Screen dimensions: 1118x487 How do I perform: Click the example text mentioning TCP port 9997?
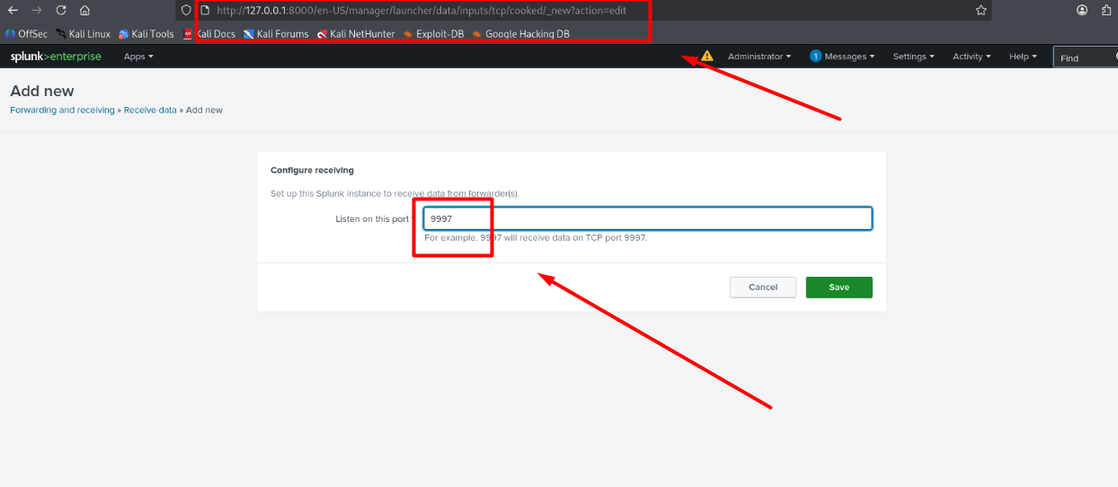536,238
